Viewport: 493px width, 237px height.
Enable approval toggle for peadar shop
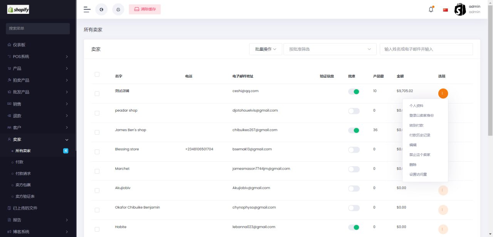[354, 111]
